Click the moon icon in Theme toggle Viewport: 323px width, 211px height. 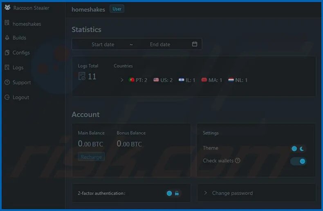(302, 149)
